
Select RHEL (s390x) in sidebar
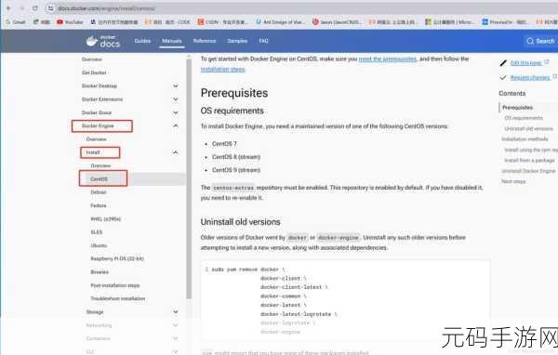click(106, 218)
